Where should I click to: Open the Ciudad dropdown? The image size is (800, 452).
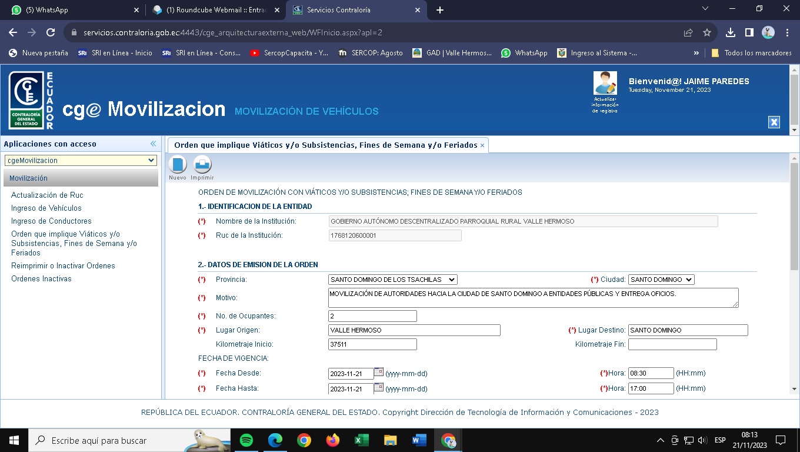(x=661, y=280)
